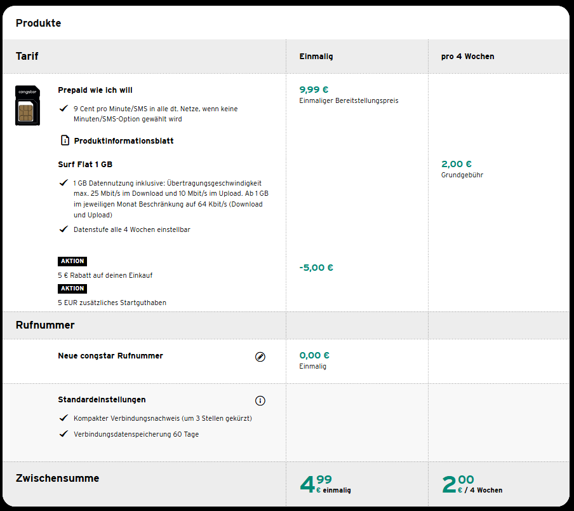Select the Surf Flat 1 GB heading
Screen dimensions: 574x511
coord(85,165)
